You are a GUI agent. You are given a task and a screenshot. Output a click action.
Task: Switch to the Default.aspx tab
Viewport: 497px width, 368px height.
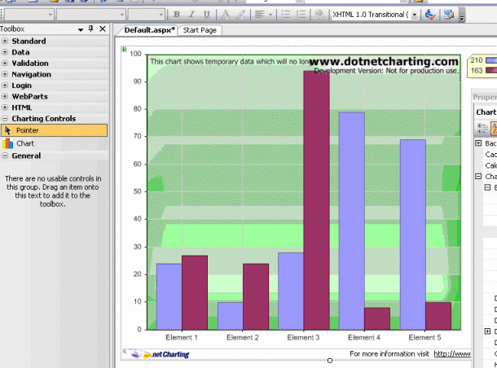click(x=150, y=30)
